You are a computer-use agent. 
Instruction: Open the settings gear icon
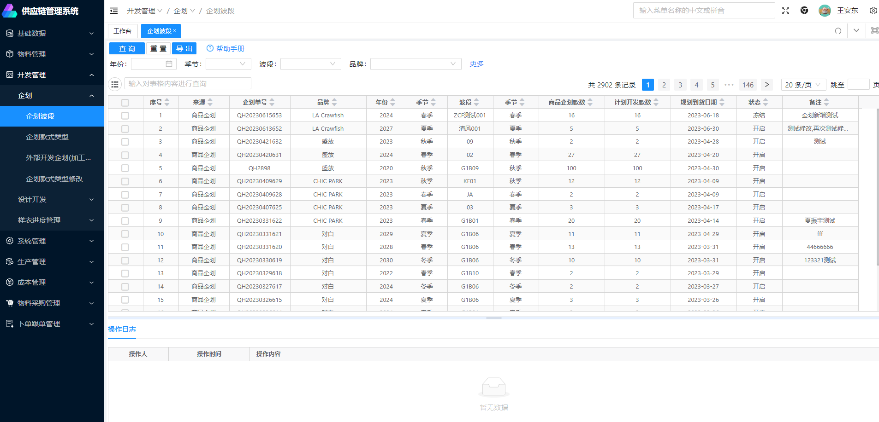point(873,11)
